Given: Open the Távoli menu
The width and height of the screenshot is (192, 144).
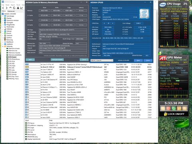Looking at the screenshot, I should click(x=18, y=5).
